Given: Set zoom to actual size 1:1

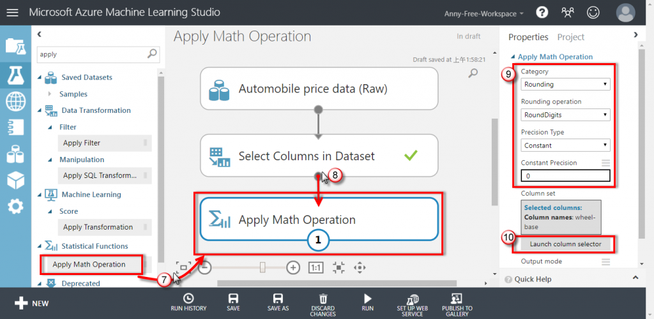Looking at the screenshot, I should pyautogui.click(x=316, y=268).
